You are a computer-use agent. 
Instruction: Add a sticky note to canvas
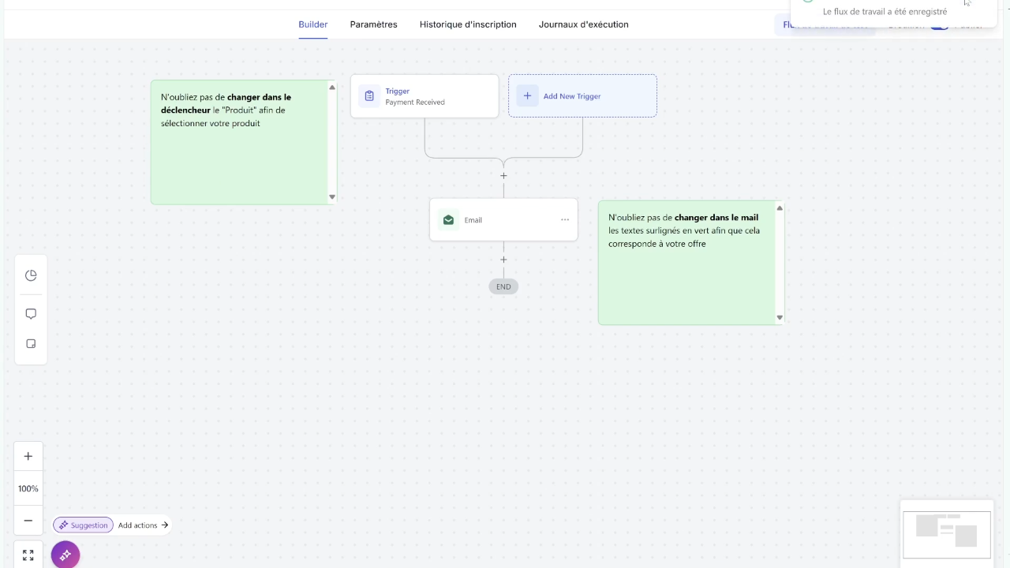pos(31,344)
